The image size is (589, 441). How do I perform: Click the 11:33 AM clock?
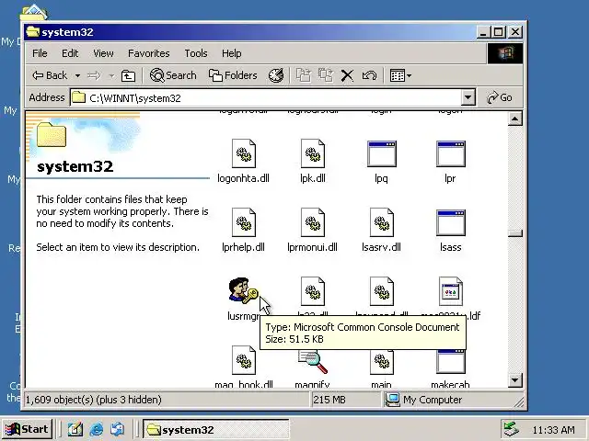554,430
